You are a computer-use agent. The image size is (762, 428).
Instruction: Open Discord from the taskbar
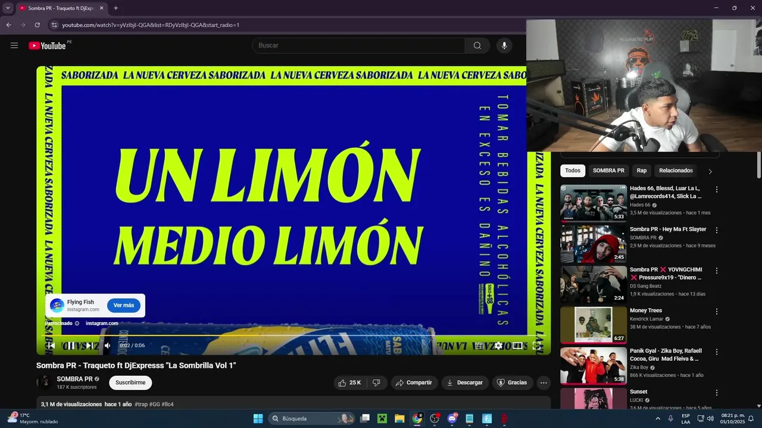[x=452, y=418]
